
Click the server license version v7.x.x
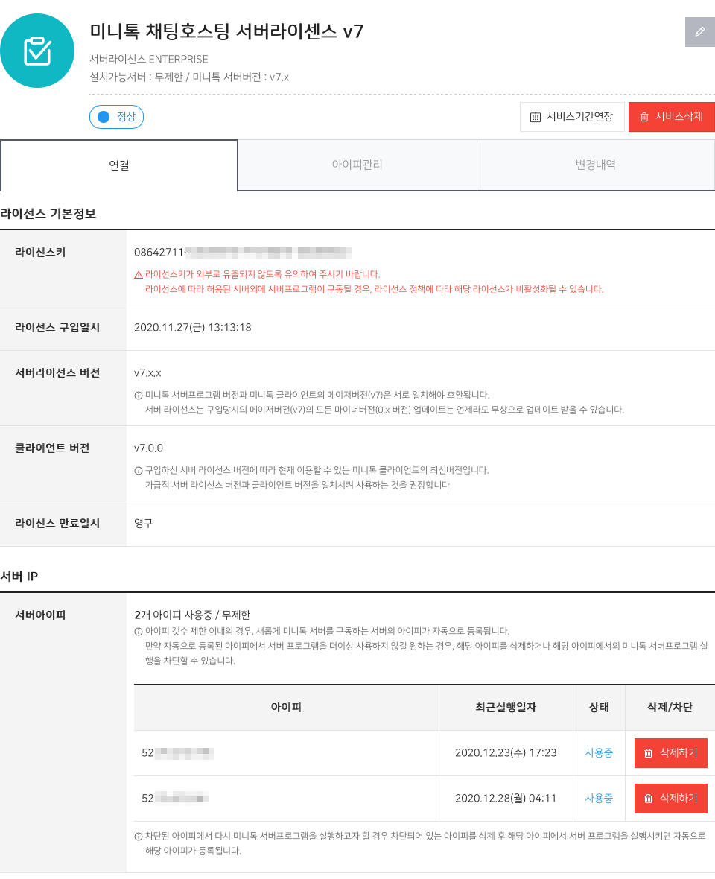147,373
